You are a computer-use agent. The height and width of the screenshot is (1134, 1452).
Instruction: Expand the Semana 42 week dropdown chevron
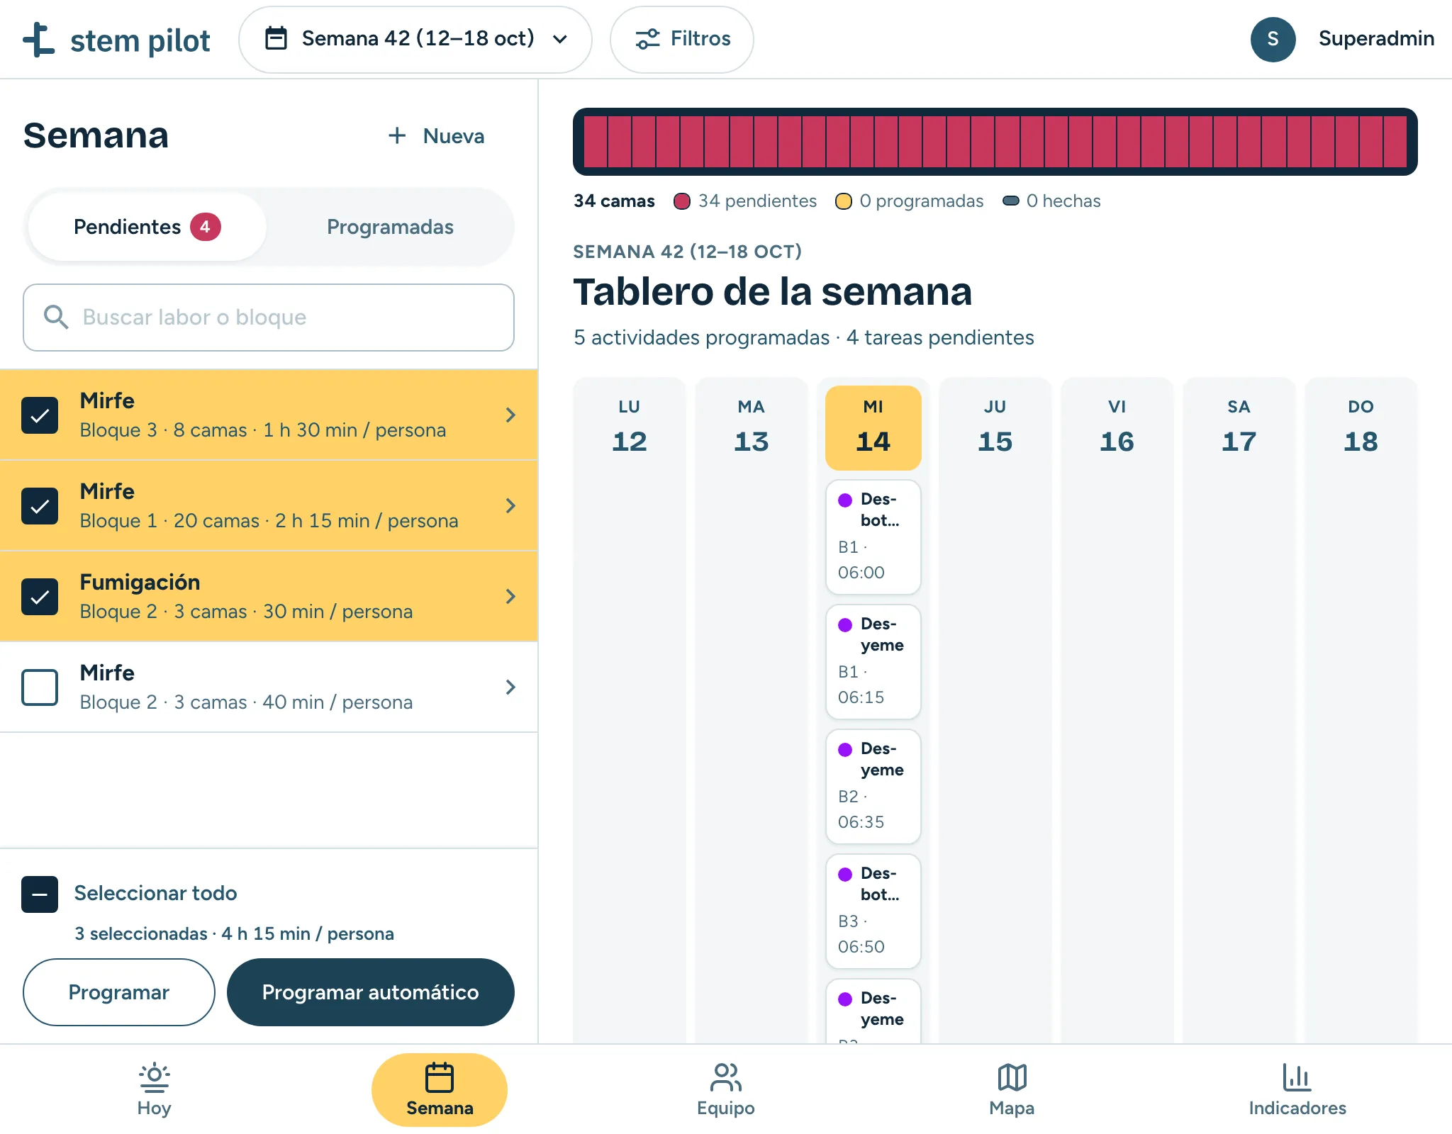(x=560, y=39)
